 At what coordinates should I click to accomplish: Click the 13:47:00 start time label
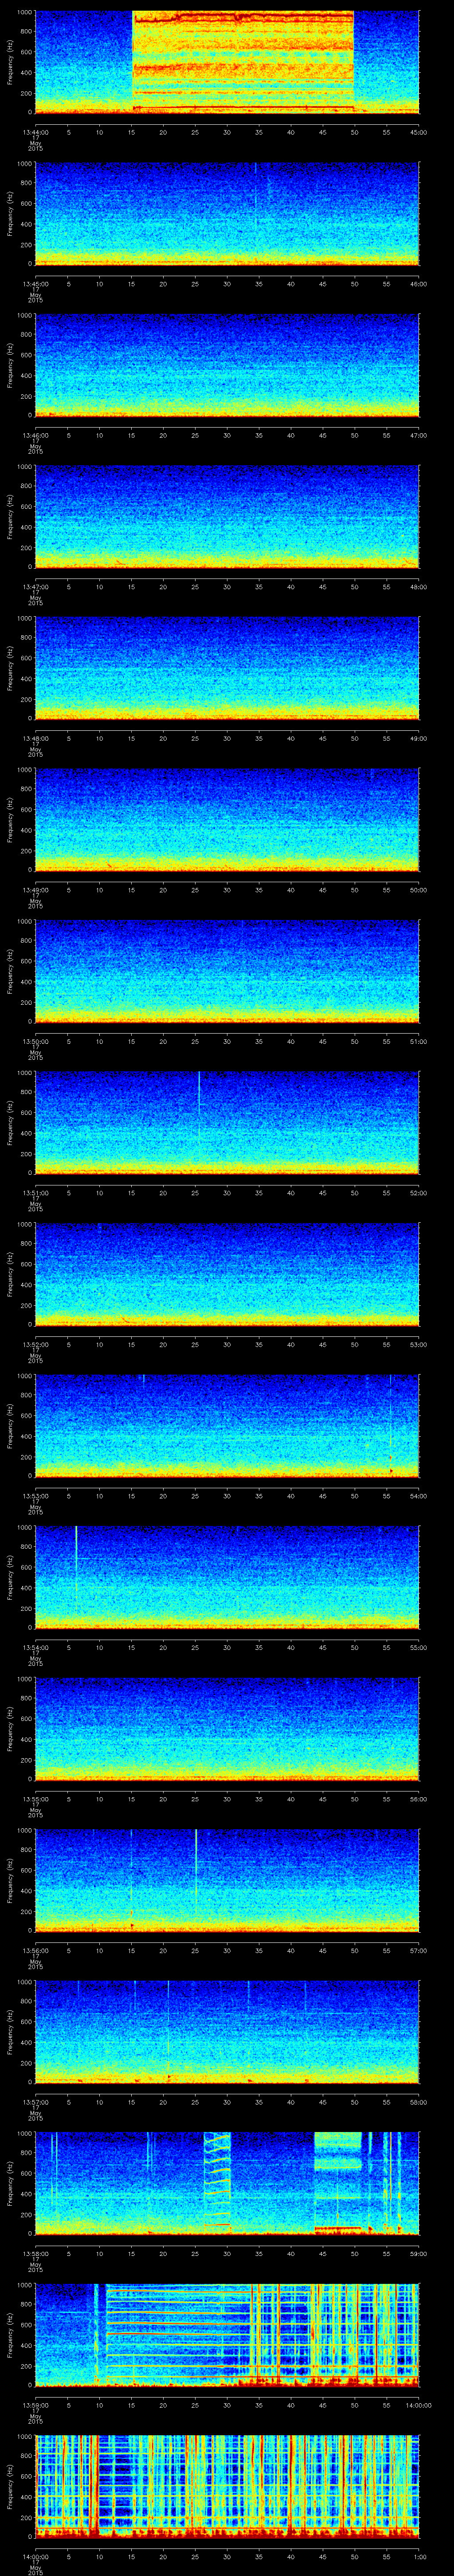click(x=35, y=586)
